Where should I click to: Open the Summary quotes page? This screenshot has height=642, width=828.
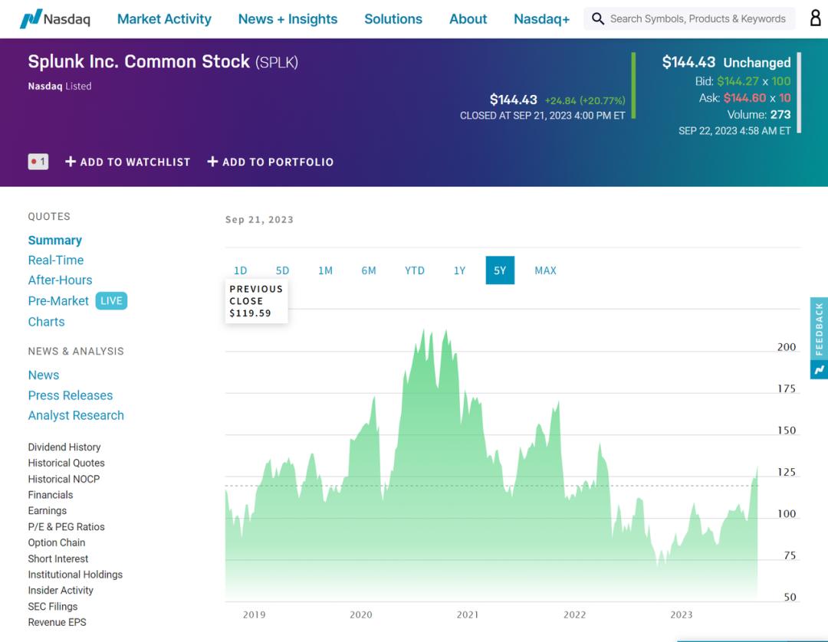click(55, 241)
